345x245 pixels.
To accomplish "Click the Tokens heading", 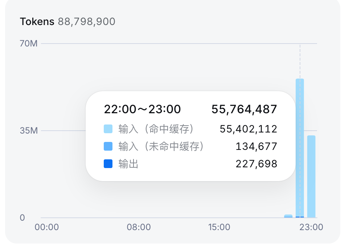I will pyautogui.click(x=37, y=21).
